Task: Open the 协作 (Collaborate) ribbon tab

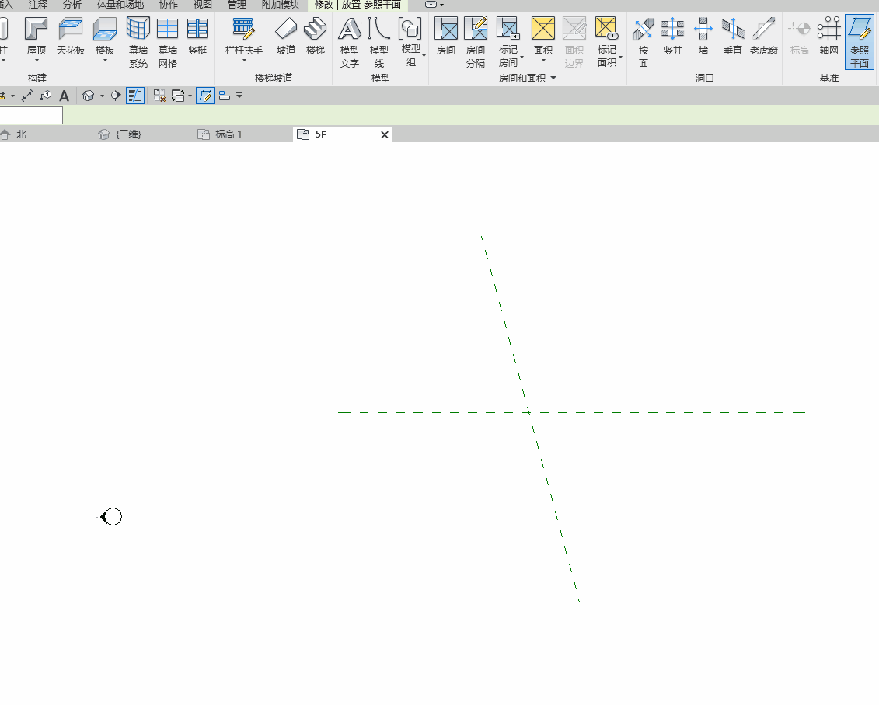Action: click(x=168, y=5)
